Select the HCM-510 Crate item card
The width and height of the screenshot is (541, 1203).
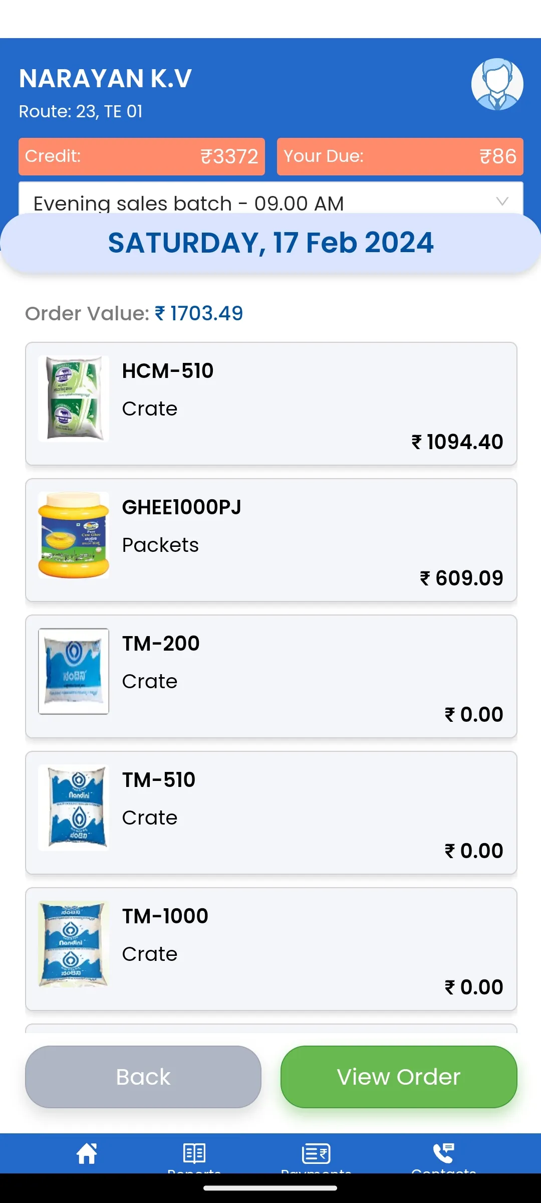coord(271,404)
